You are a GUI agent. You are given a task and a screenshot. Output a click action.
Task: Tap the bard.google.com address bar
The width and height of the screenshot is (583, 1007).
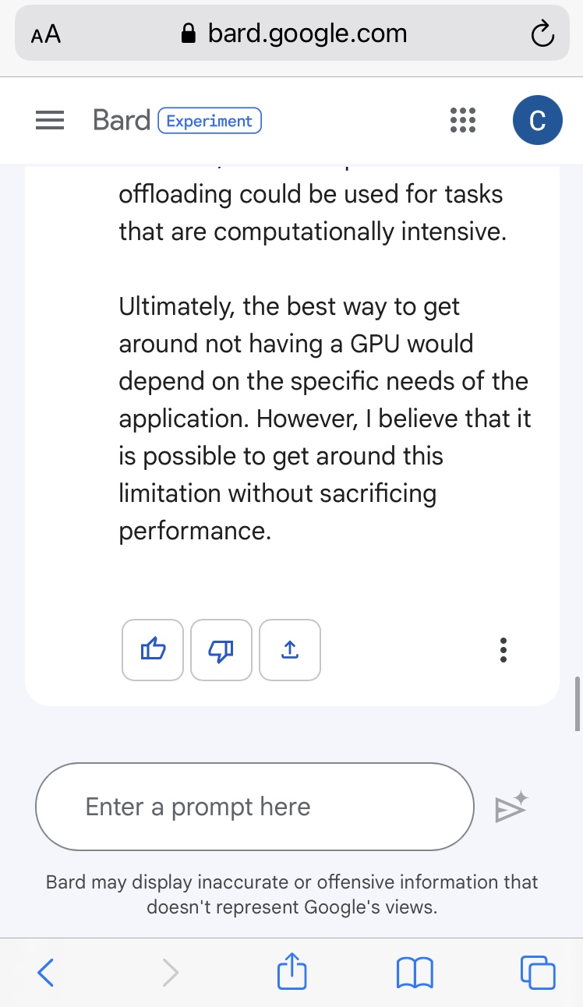pos(293,34)
